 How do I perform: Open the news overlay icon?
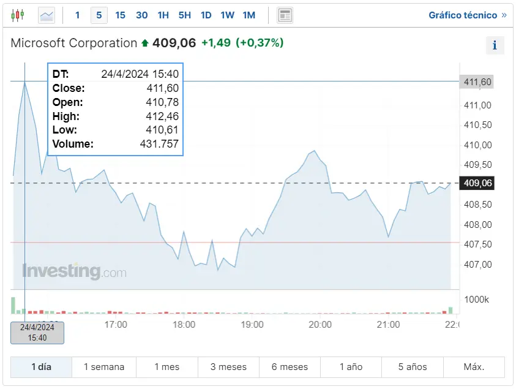[285, 15]
